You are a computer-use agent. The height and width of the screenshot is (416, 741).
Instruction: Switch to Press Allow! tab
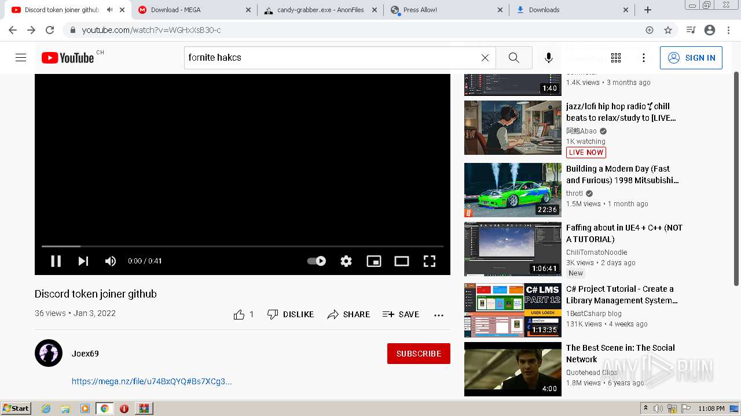point(446,10)
